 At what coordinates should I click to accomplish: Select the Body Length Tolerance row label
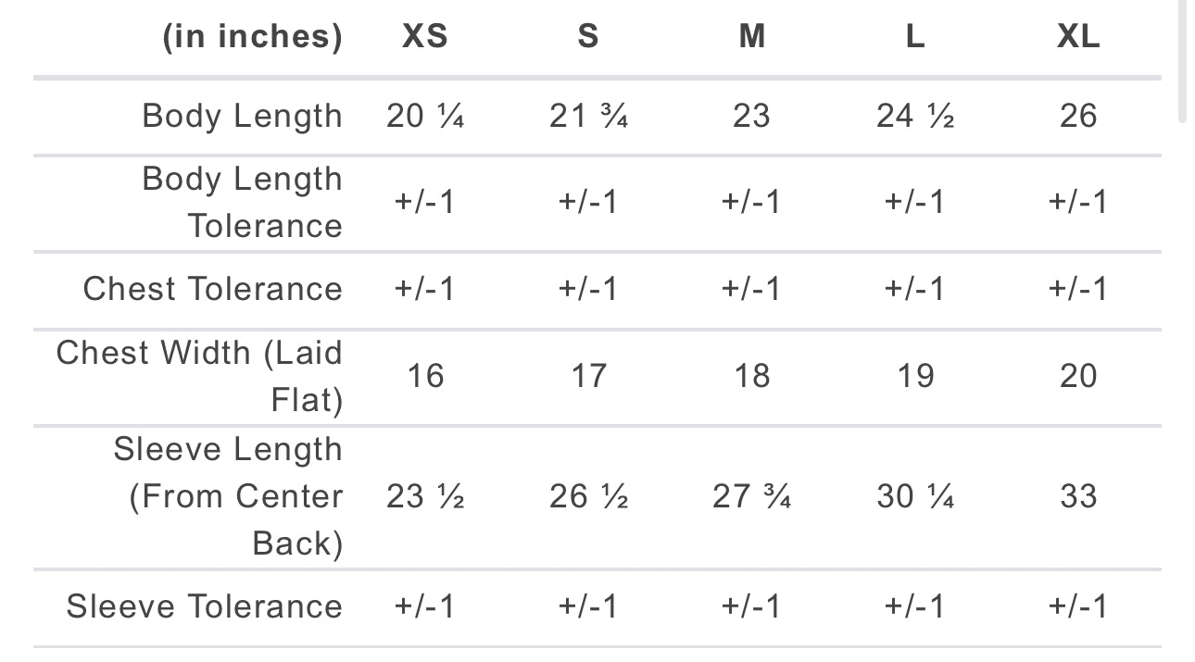(242, 202)
